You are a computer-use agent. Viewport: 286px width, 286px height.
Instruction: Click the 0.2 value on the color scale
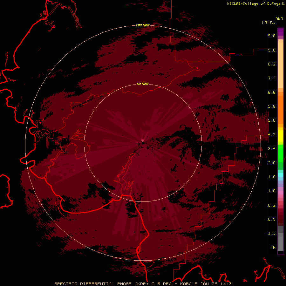[x=272, y=205]
